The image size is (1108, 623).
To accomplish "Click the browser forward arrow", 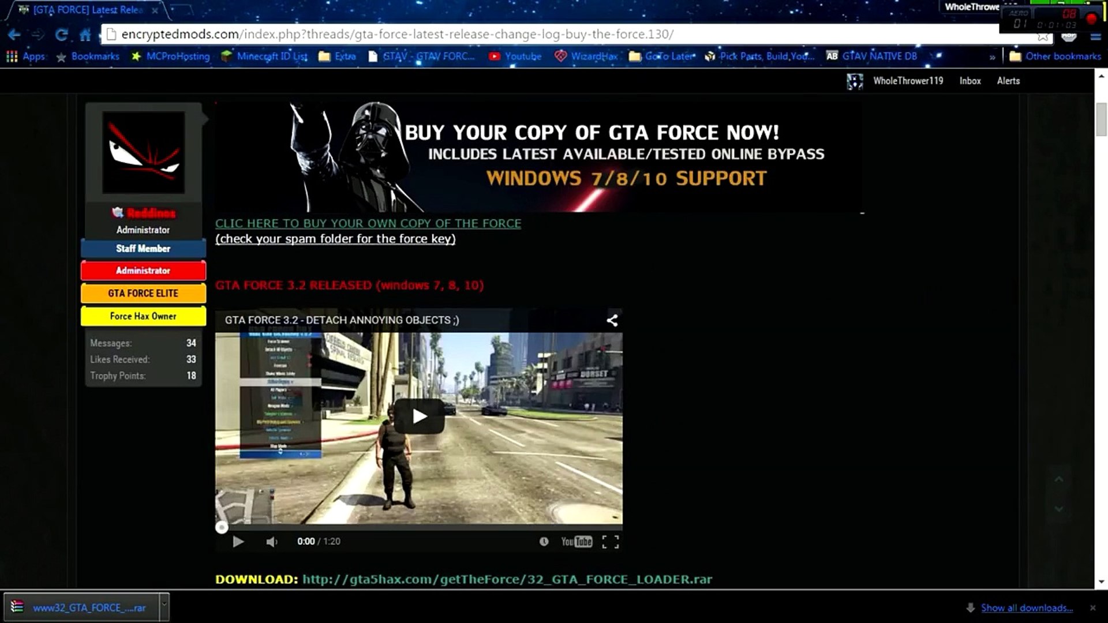I will 38,35.
